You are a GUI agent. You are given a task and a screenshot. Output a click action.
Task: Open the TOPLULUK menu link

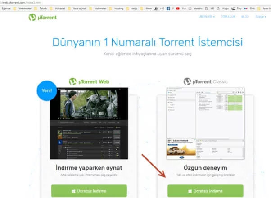(x=228, y=17)
